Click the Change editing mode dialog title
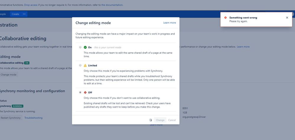 (93, 23)
